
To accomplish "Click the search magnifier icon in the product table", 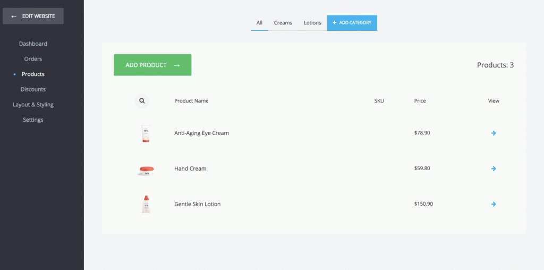I will [x=142, y=100].
